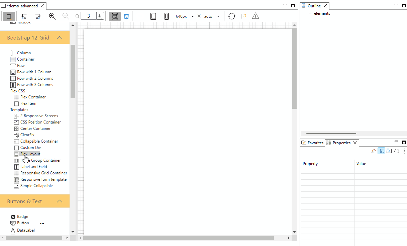Switch to the Outline tab

click(314, 6)
